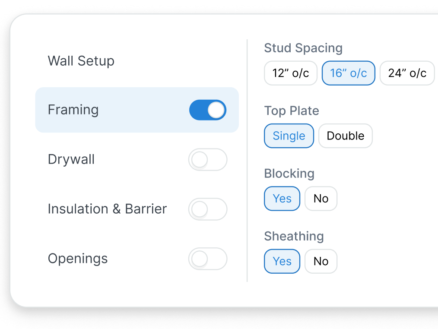The width and height of the screenshot is (438, 329).
Task: Set Sheathing to No
Action: [x=321, y=261]
